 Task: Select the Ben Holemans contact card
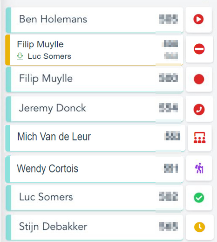(x=95, y=20)
